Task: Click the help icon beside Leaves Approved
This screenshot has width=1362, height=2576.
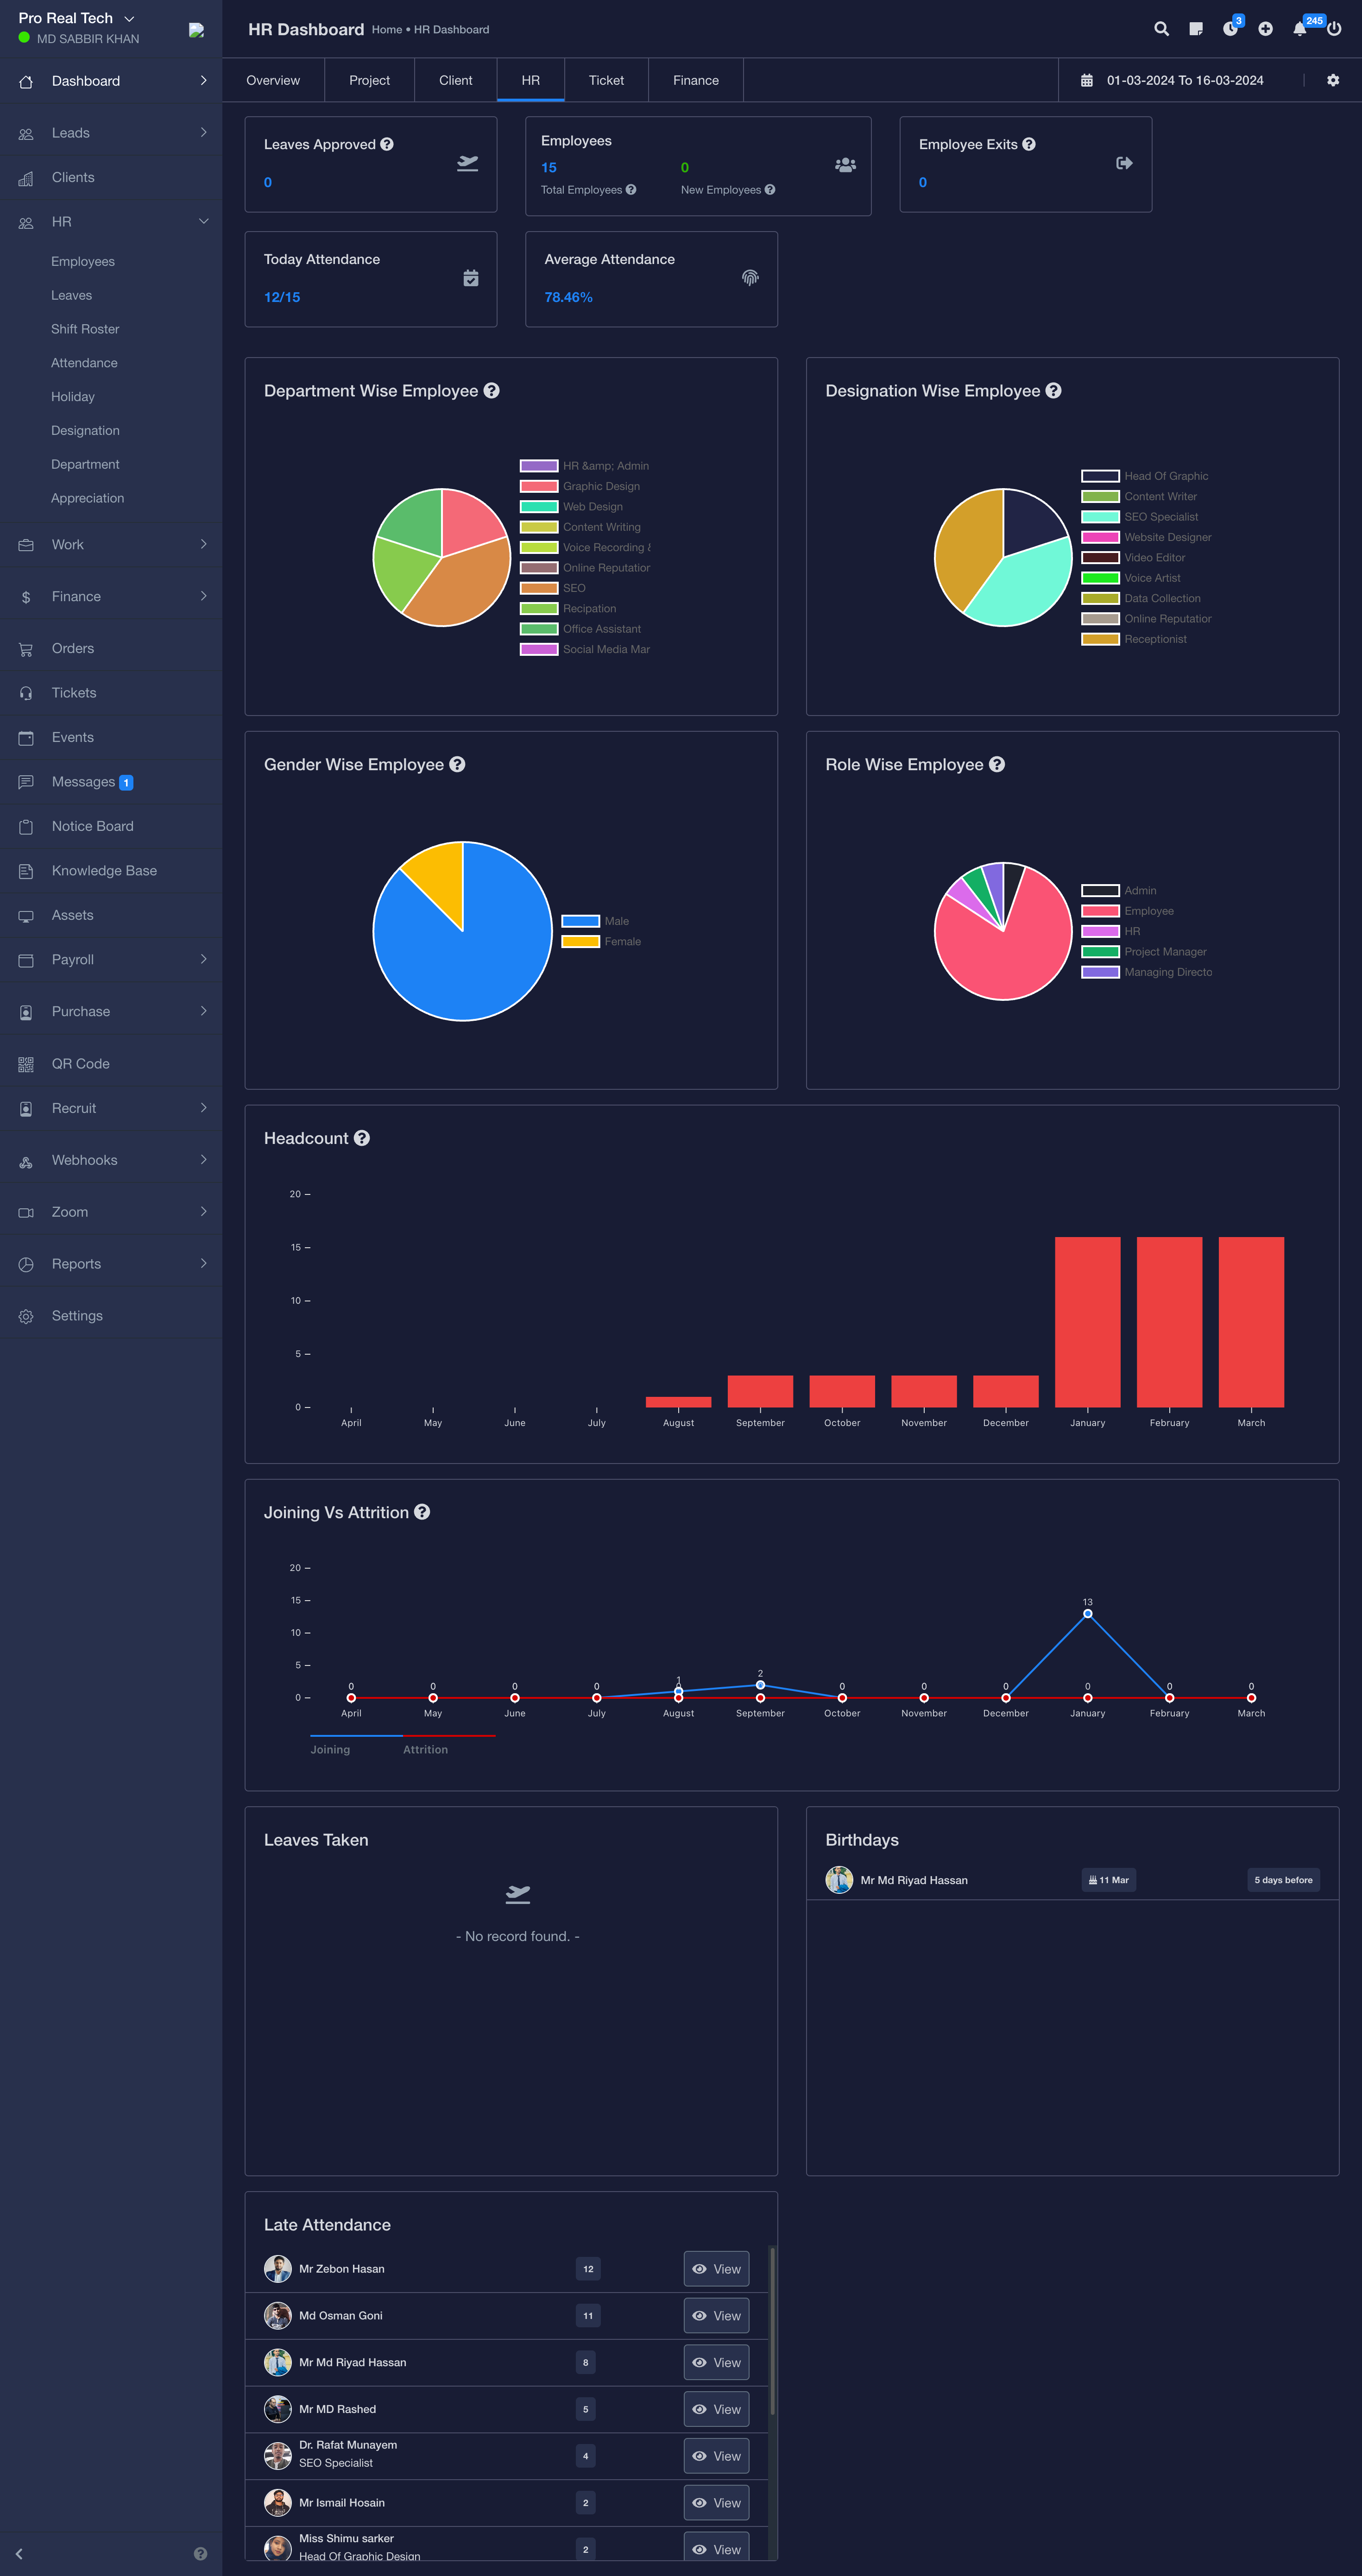Action: [387, 144]
